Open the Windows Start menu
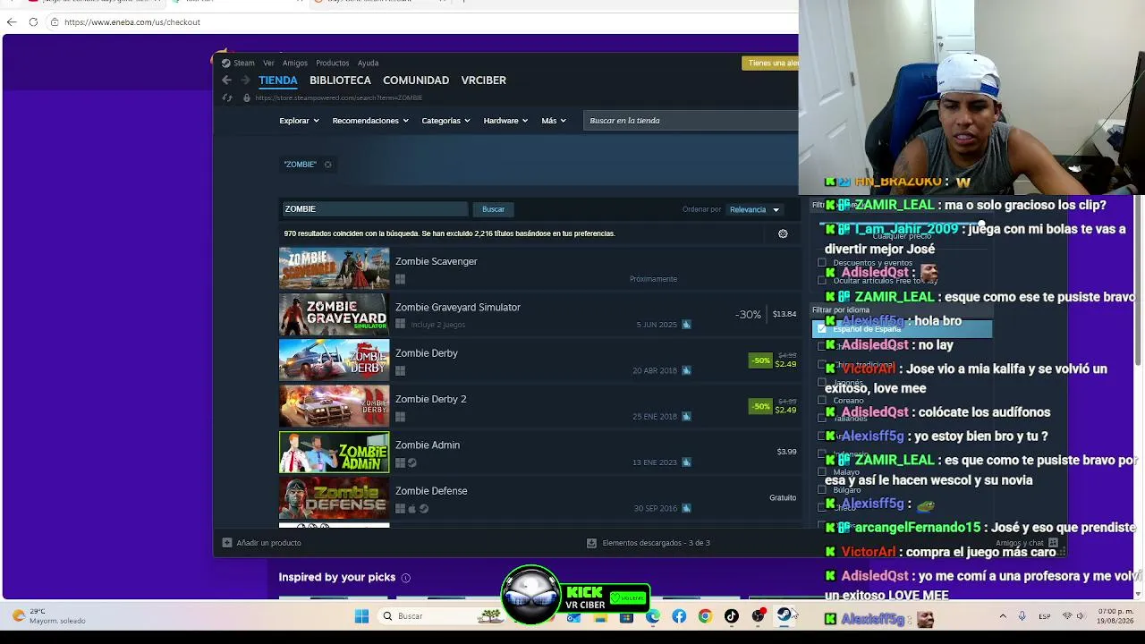 (361, 616)
